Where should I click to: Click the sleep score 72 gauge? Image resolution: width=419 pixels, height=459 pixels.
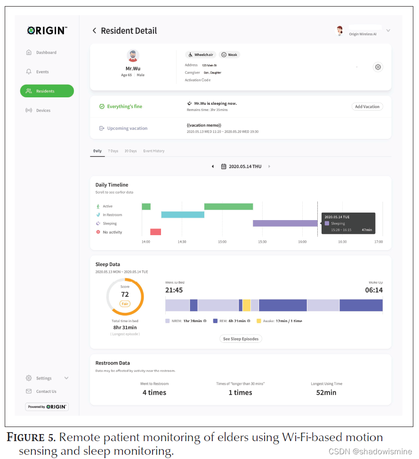coord(125,297)
